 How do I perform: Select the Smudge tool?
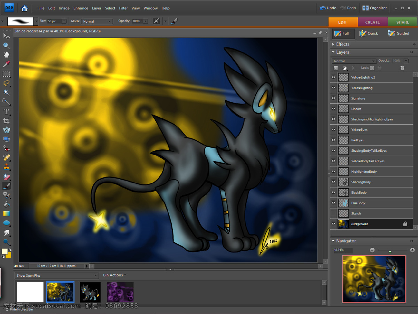[x=6, y=233]
